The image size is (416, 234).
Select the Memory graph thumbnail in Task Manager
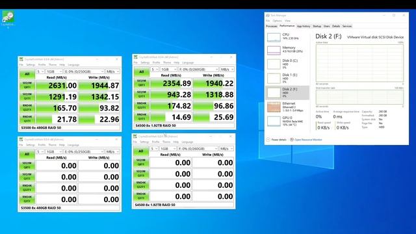[x=274, y=50]
